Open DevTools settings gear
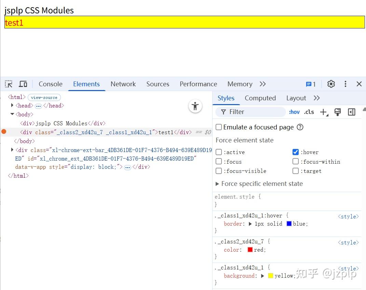This screenshot has width=366, height=290. 331,84
